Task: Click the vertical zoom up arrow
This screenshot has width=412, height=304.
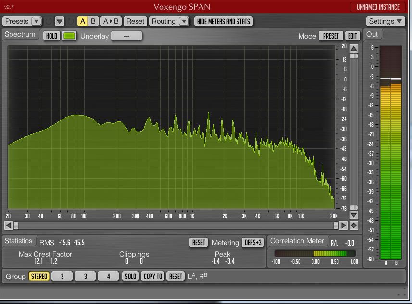Action: (354, 49)
